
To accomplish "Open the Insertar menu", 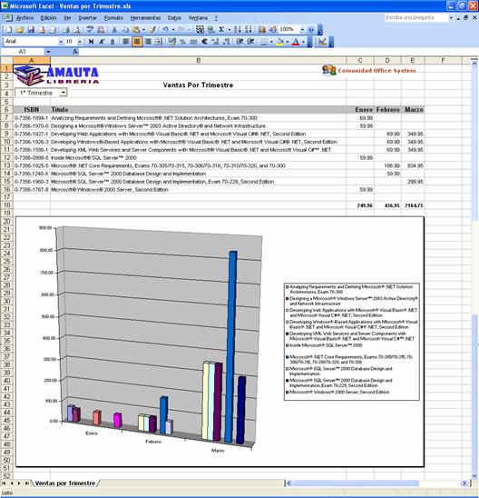I will pos(87,18).
